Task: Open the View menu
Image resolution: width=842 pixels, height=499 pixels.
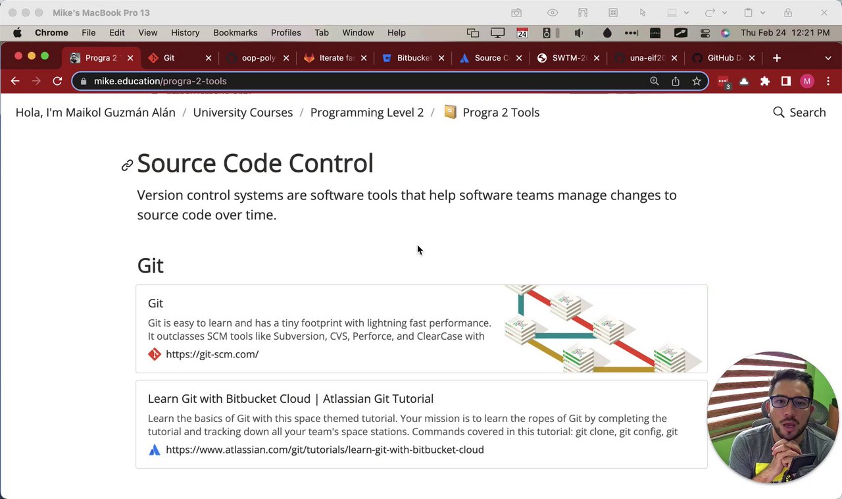Action: click(148, 32)
